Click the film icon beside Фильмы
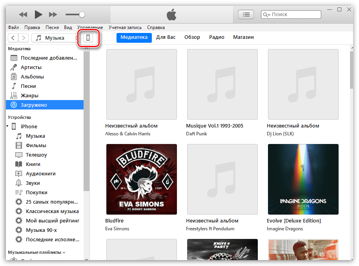This screenshot has height=266, width=359. click(x=19, y=146)
